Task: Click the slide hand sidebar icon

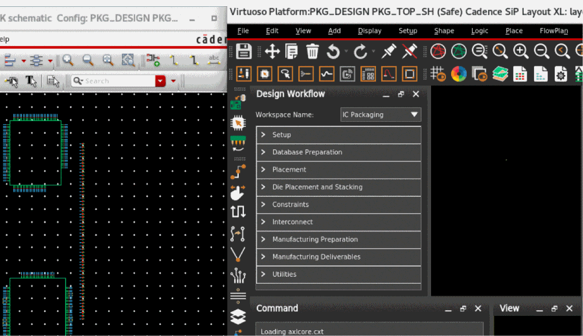Action: point(238,192)
